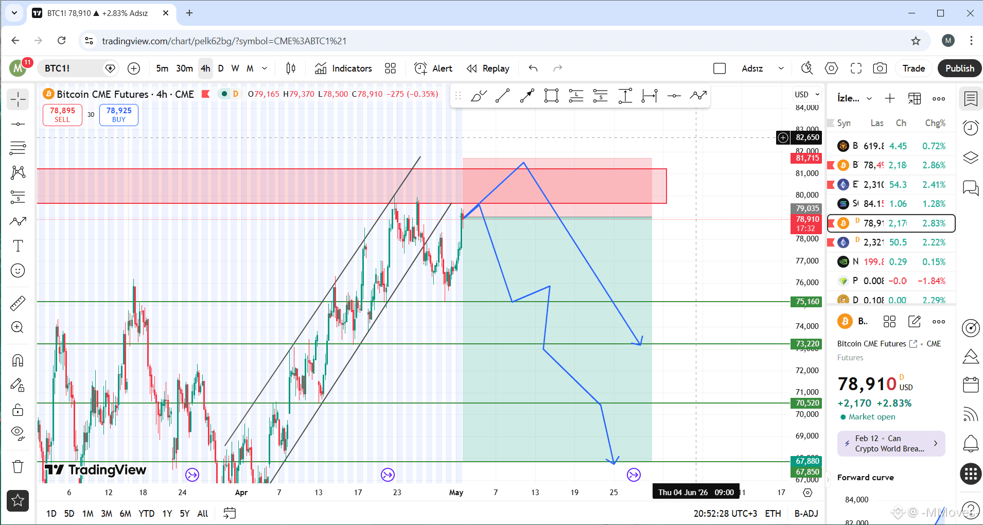Screen dimensions: 983x525
Task: Select the ruler measure tool
Action: [x=18, y=303]
